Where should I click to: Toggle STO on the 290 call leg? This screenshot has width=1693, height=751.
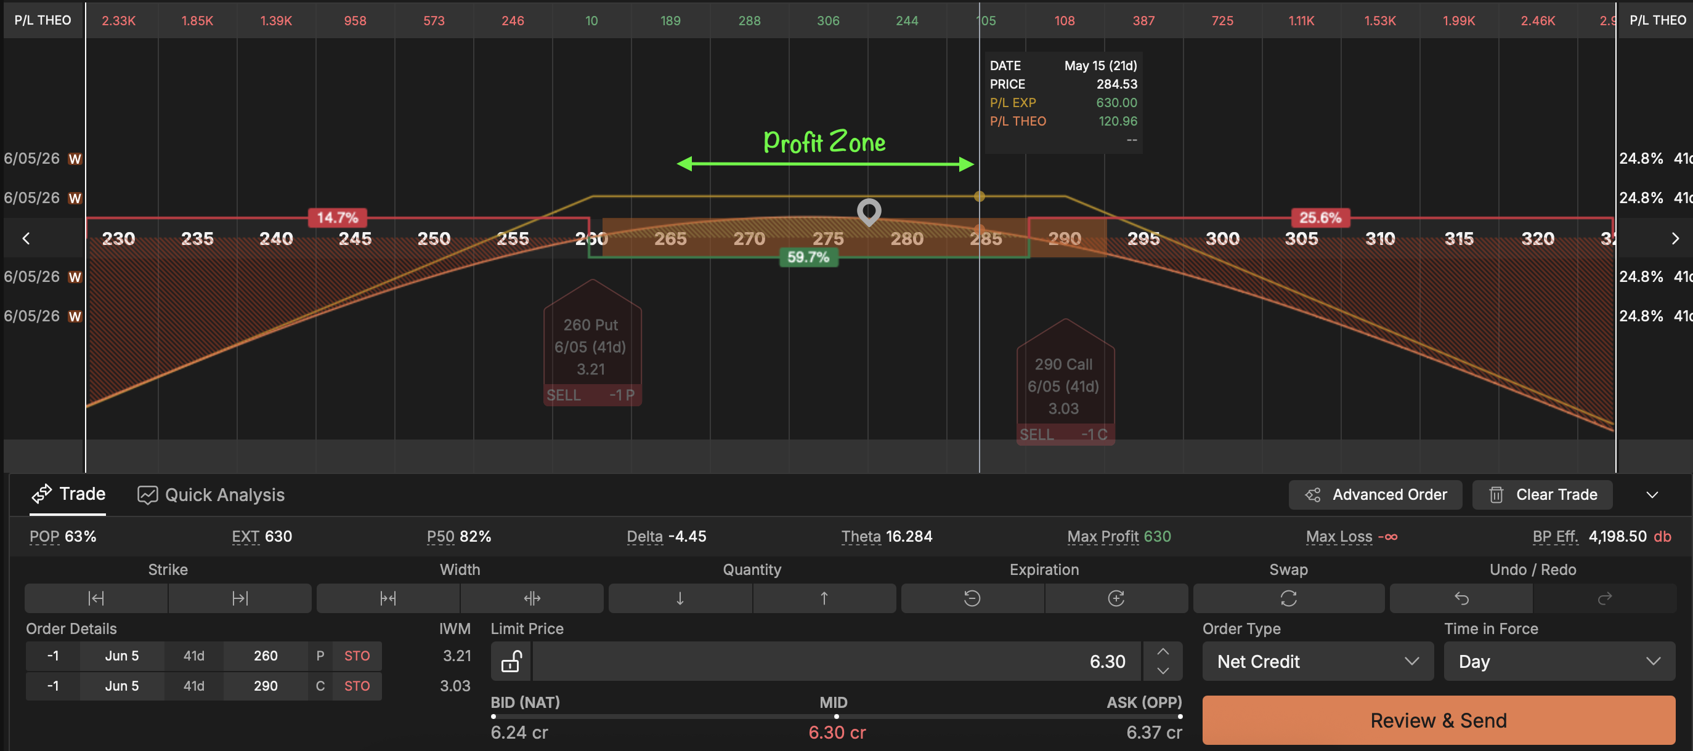pos(357,686)
